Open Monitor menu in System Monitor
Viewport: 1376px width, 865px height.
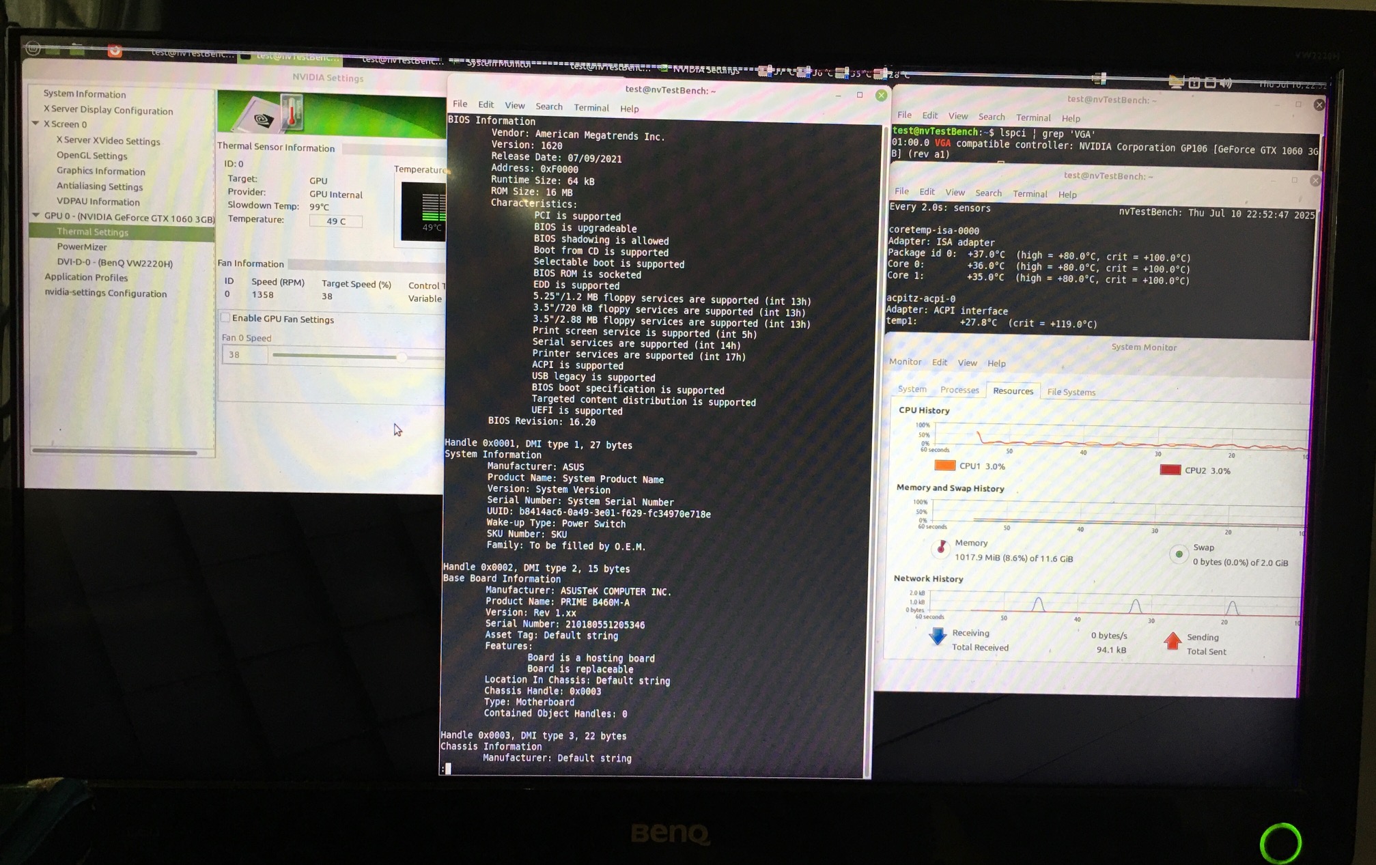tap(905, 362)
